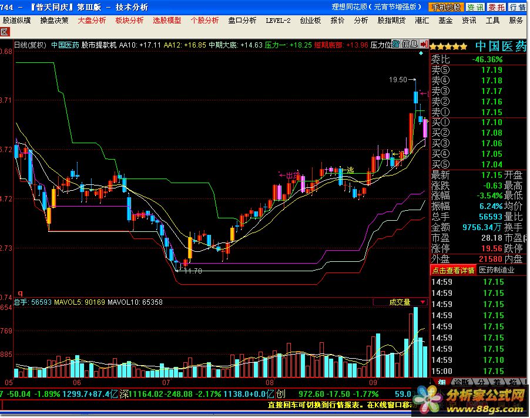Open the 大盘分析 menu
Image resolution: width=530 pixels, height=418 pixels.
click(92, 21)
